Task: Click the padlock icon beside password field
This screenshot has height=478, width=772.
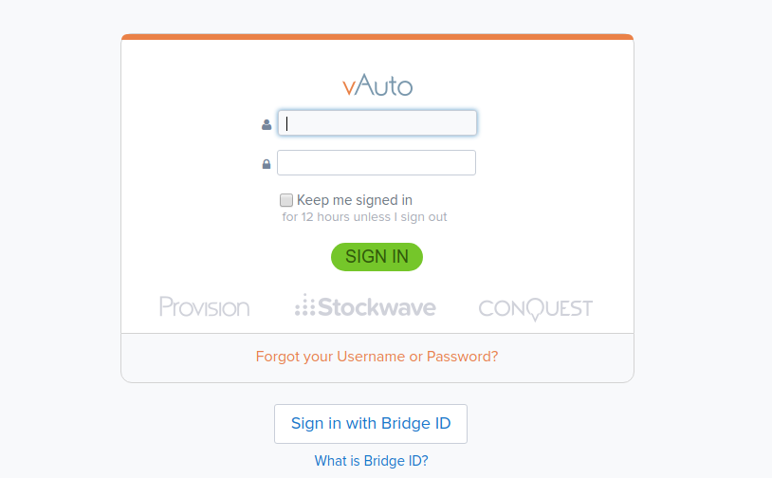Action: coord(267,164)
